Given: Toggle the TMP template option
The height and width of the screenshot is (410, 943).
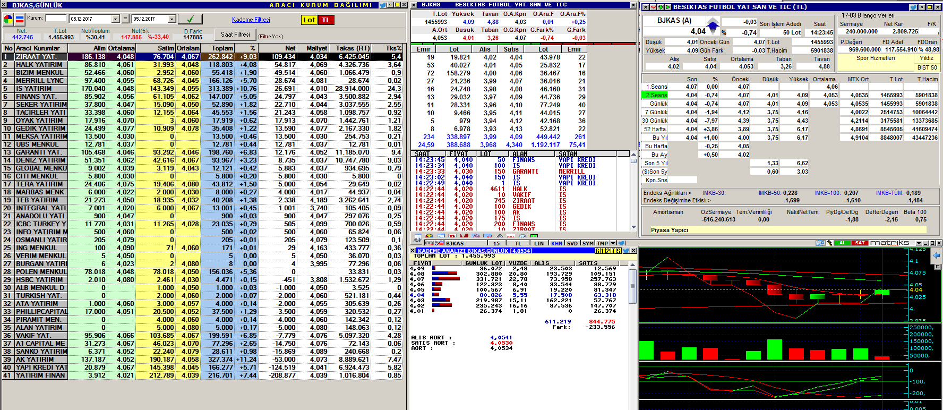Looking at the screenshot, I should point(602,243).
